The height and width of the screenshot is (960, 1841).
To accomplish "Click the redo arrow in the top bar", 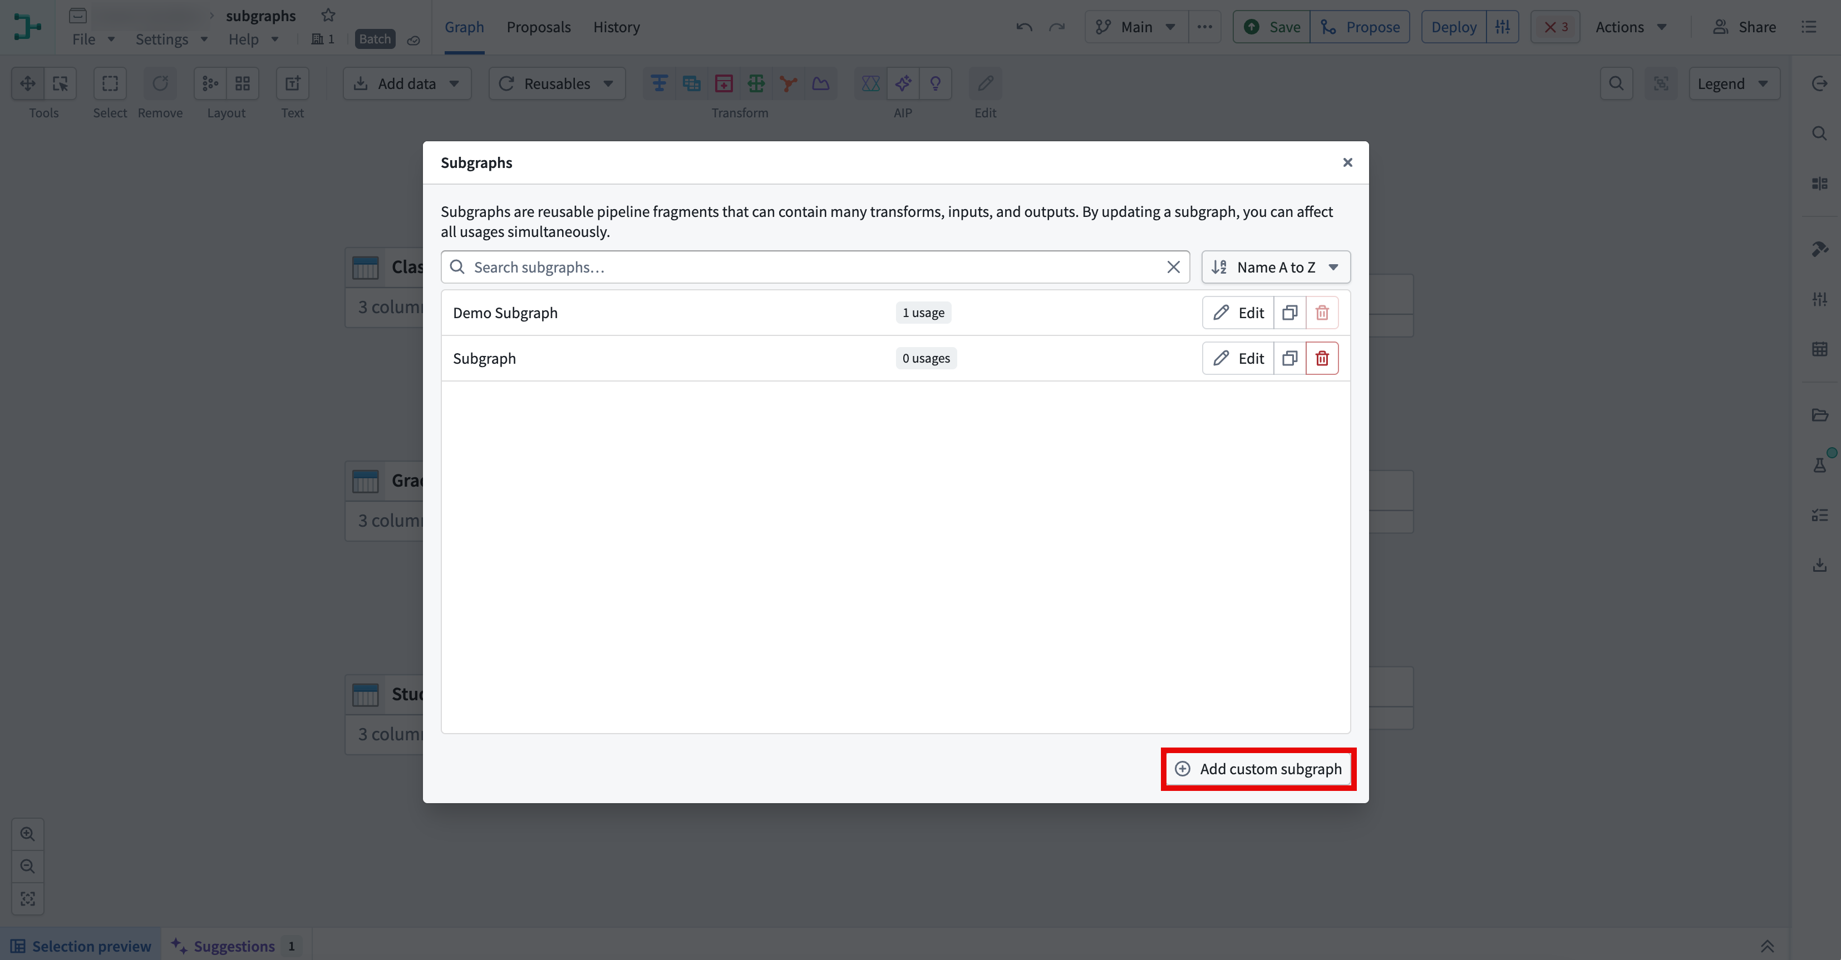I will click(1056, 27).
